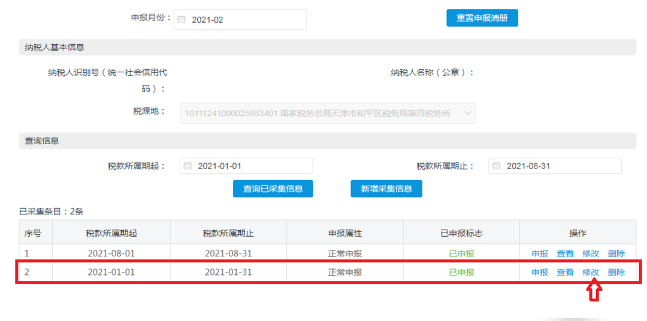
Task: Select the 申报属性 column header
Action: [345, 233]
